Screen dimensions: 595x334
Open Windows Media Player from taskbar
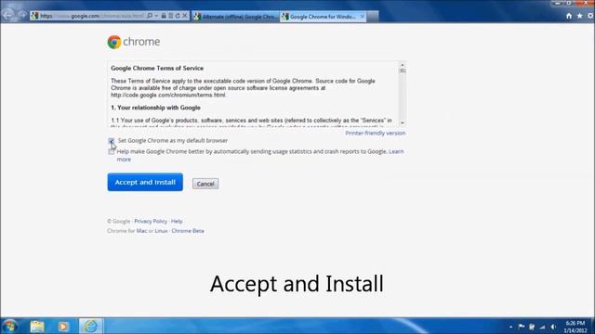point(63,327)
